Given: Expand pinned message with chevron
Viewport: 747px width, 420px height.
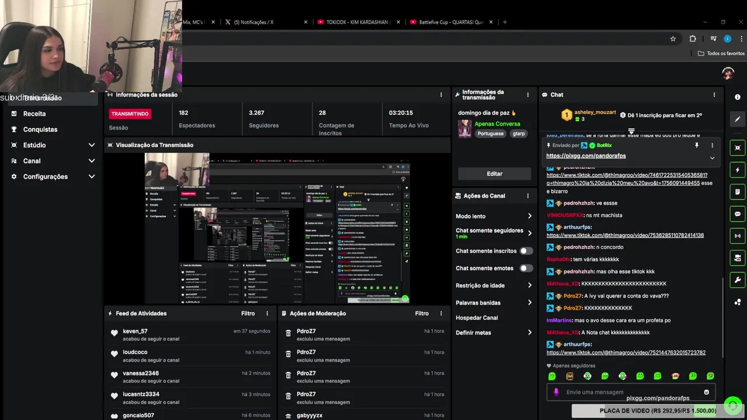Looking at the screenshot, I should (x=712, y=157).
